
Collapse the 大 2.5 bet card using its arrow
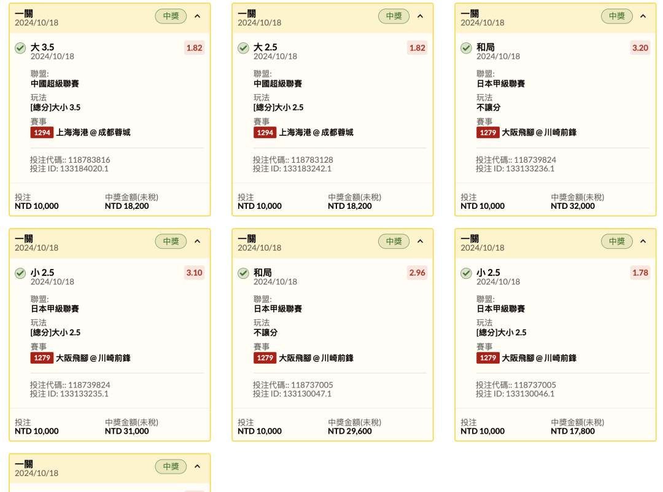pos(420,17)
